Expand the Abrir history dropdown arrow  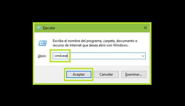[143, 56]
